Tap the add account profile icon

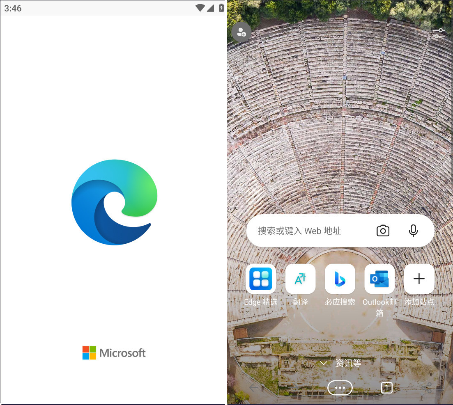pyautogui.click(x=241, y=32)
